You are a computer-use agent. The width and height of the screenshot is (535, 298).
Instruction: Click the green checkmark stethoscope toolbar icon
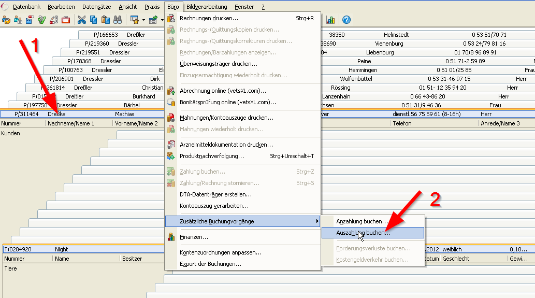tap(41, 20)
